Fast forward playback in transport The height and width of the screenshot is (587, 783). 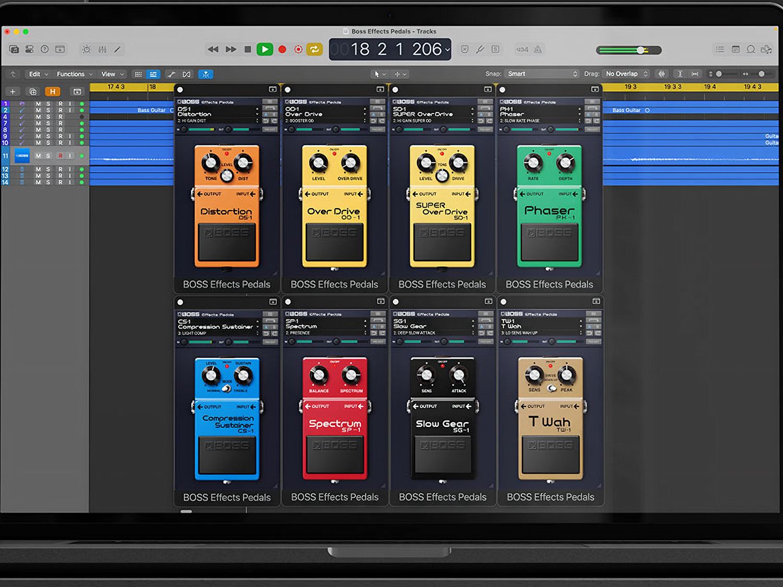(x=231, y=49)
